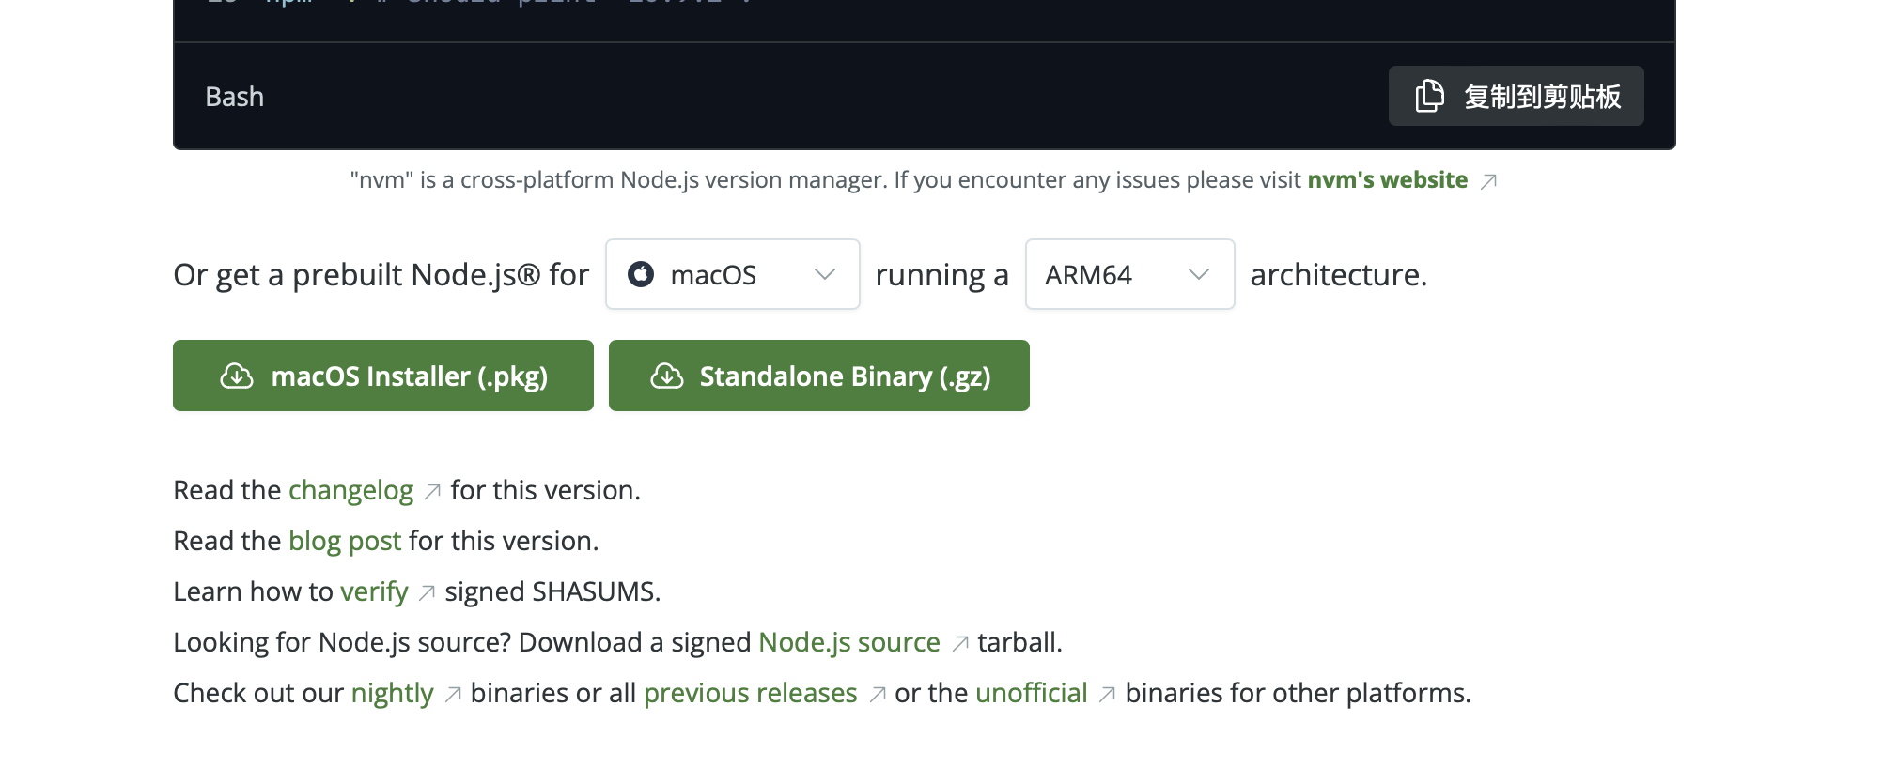Click external arrow icon after Node.js source
Image resolution: width=1898 pixels, height=783 pixels.
pos(960,643)
